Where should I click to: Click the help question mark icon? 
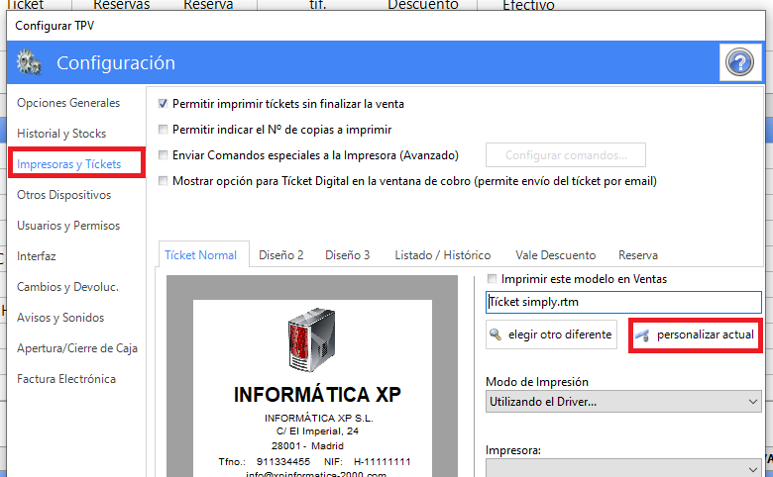tap(739, 63)
